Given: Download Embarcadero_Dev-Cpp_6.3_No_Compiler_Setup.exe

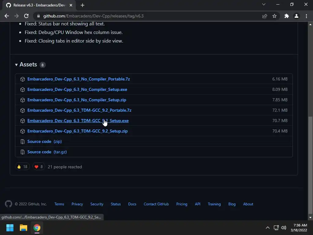Looking at the screenshot, I should [77, 89].
